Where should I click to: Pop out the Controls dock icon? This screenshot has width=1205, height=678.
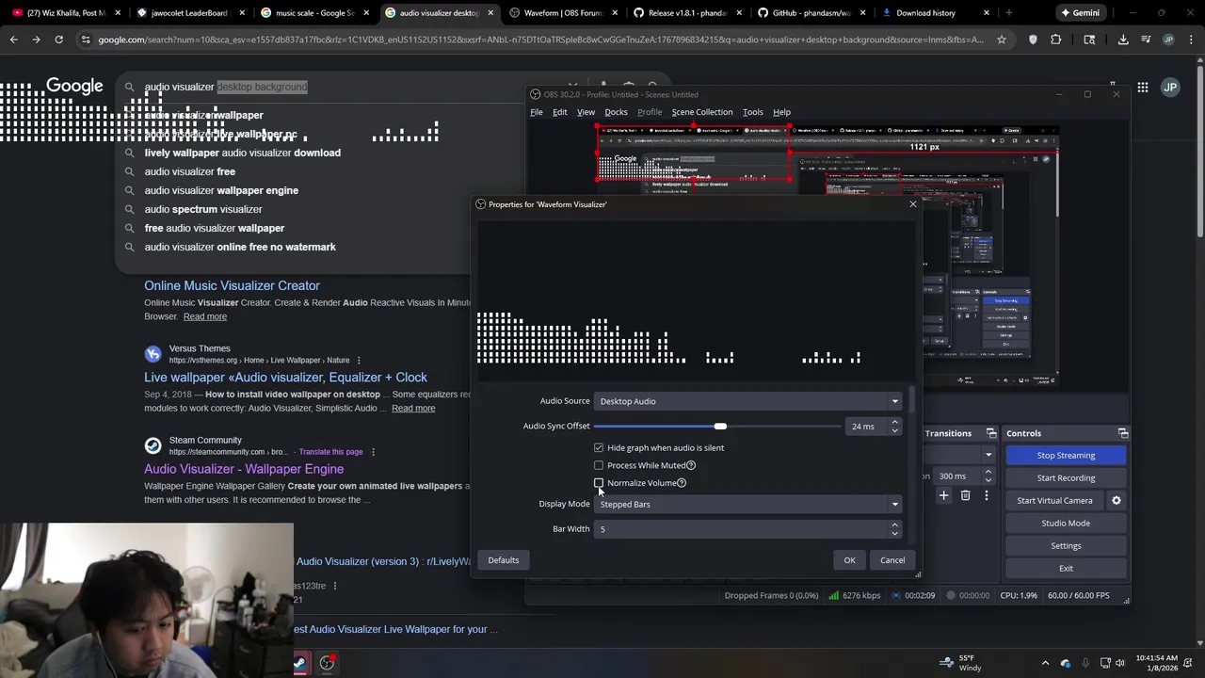[1122, 433]
